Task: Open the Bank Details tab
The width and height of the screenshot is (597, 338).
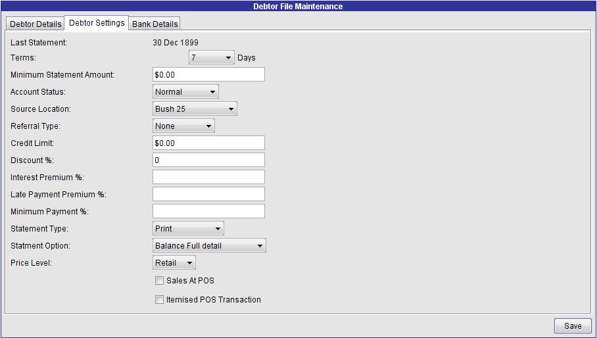Action: point(155,24)
